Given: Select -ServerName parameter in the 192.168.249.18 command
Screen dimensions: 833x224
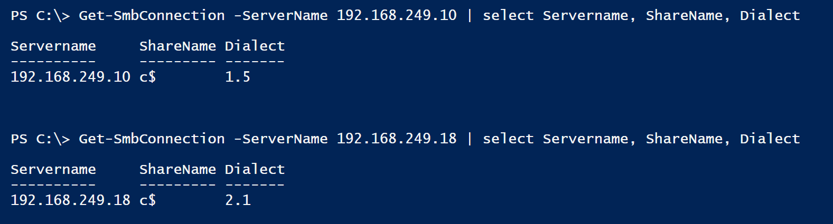Looking at the screenshot, I should pos(280,139).
